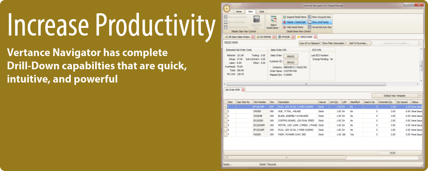Select the Master / Detail Split option
This screenshot has height=171, width=428.
coord(294,22)
